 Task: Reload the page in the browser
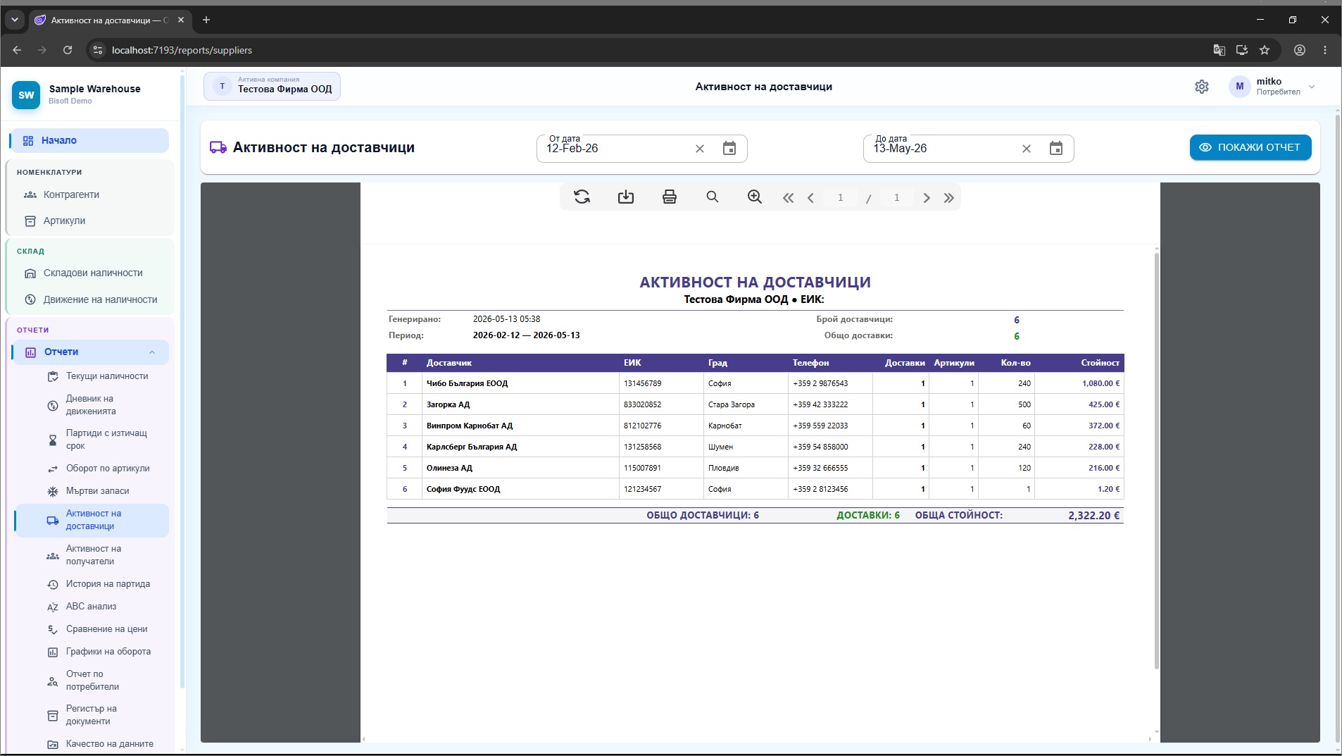(x=68, y=50)
